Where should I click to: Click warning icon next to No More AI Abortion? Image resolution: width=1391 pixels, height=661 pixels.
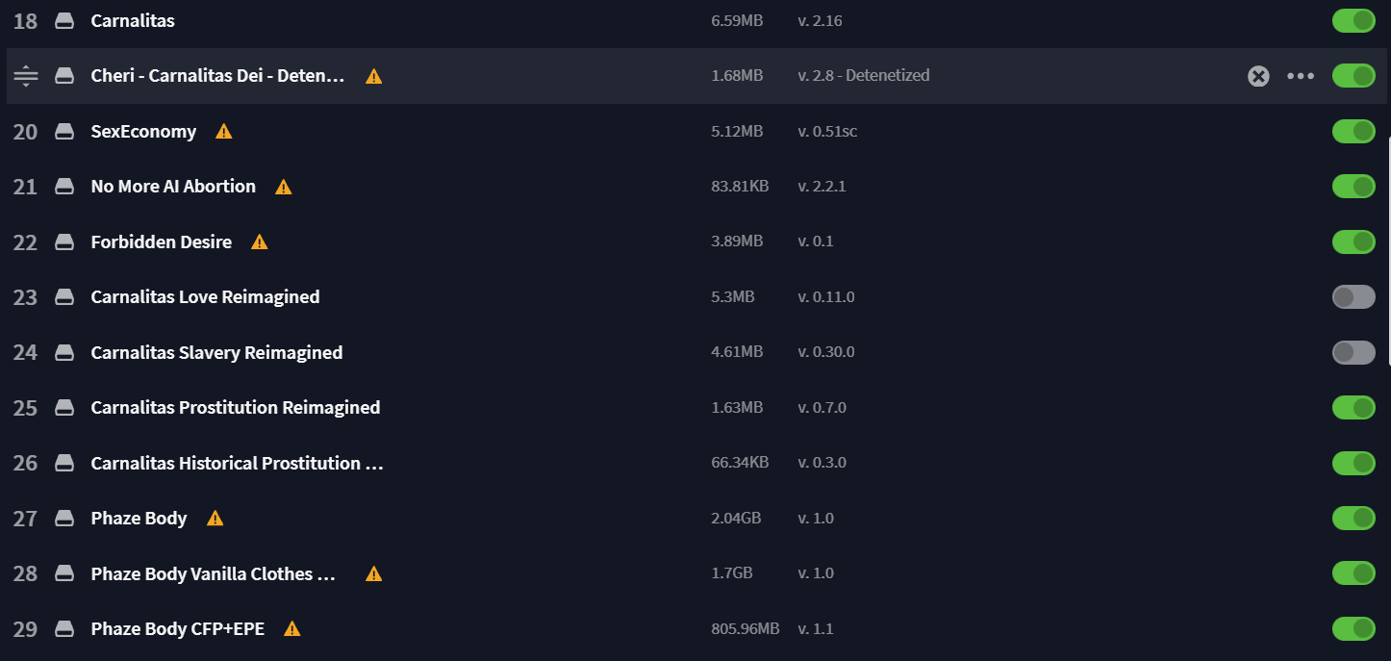pos(284,187)
